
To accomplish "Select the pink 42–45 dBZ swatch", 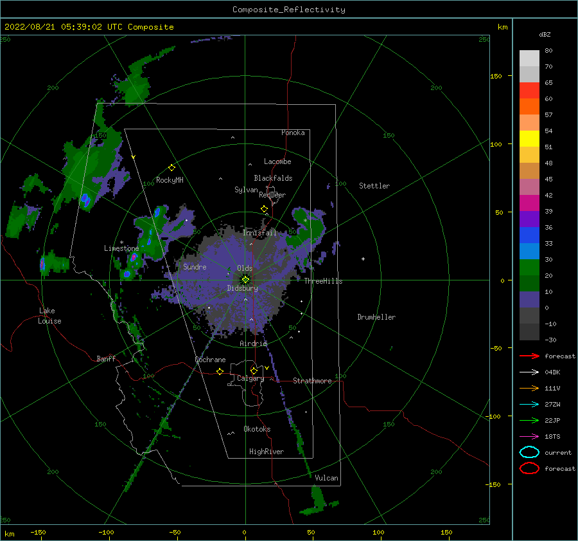I will [529, 187].
